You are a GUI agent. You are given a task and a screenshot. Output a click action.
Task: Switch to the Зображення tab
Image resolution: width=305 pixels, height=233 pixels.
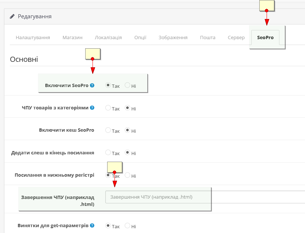coord(173,38)
